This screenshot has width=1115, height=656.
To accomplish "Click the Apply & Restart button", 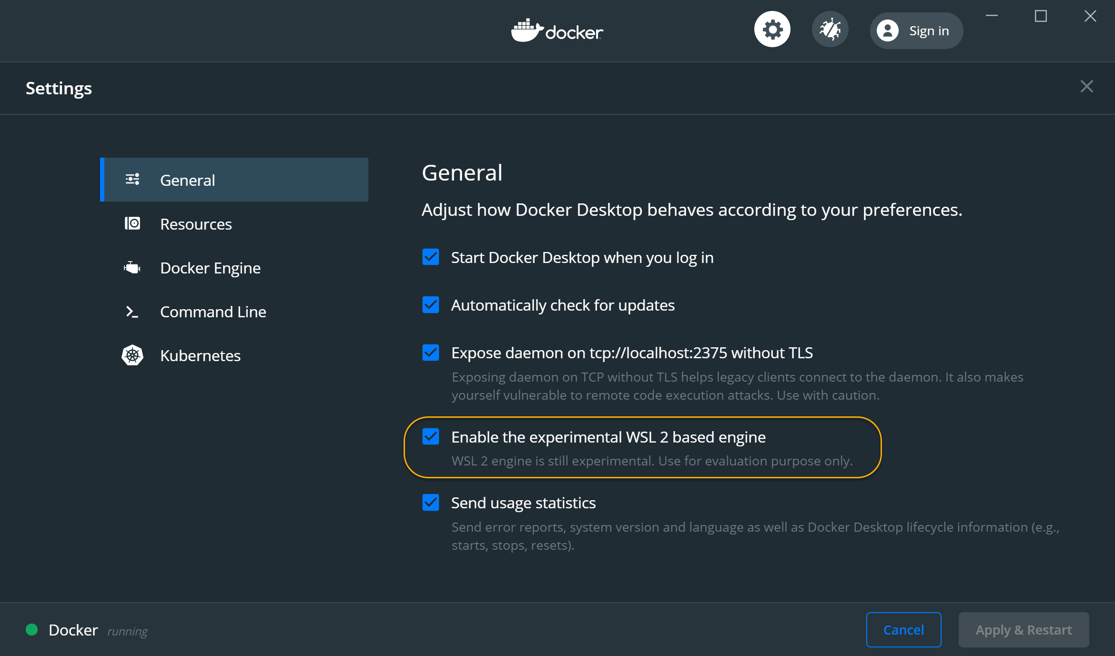I will 1024,630.
